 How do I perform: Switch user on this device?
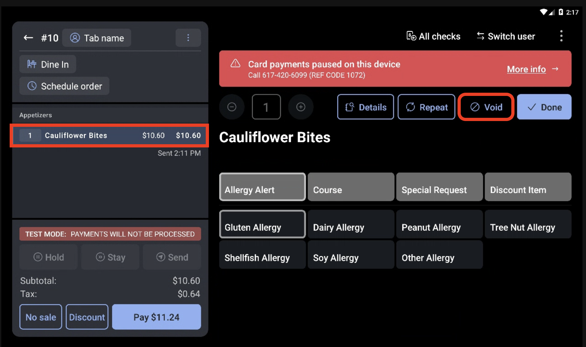pos(505,36)
